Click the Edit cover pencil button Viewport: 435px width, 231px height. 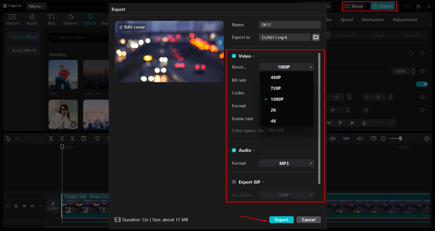pos(132,27)
